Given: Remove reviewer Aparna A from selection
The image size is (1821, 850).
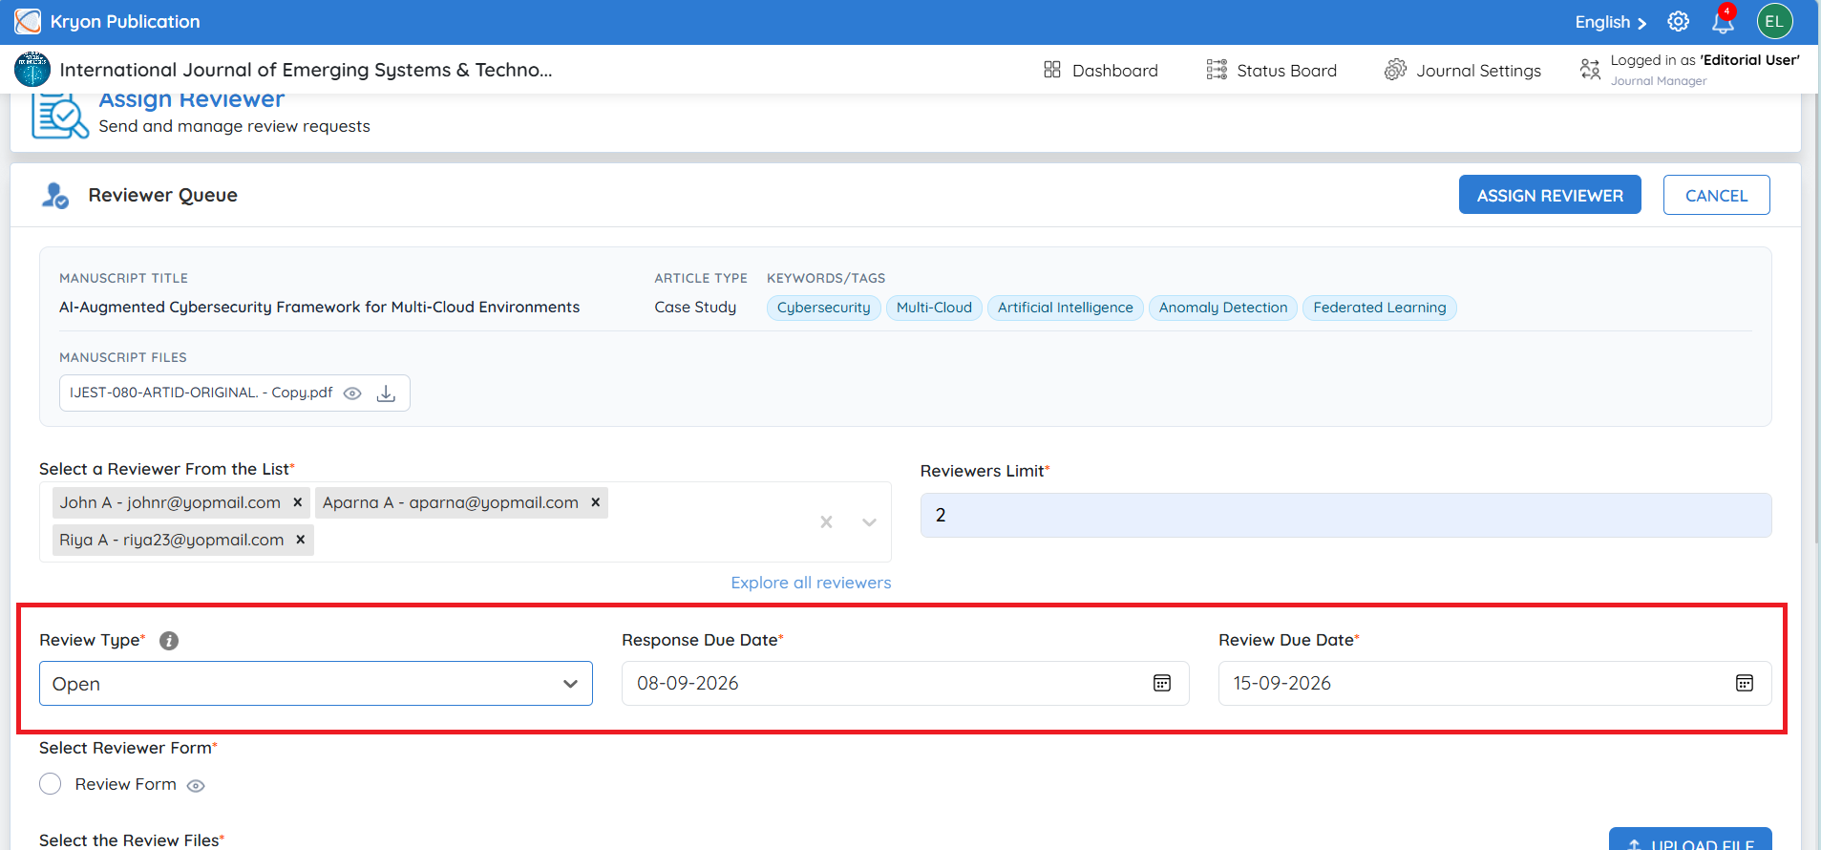Looking at the screenshot, I should (596, 502).
